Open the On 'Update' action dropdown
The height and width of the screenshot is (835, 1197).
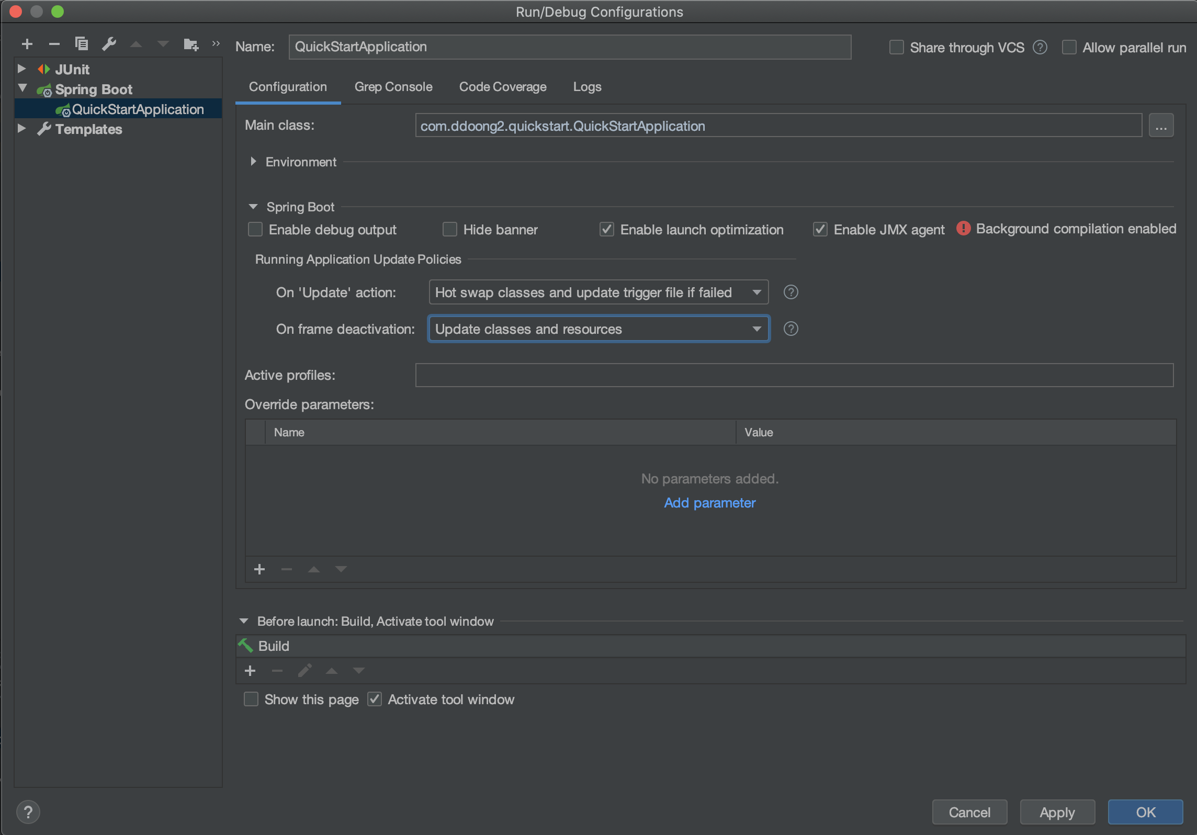point(598,292)
